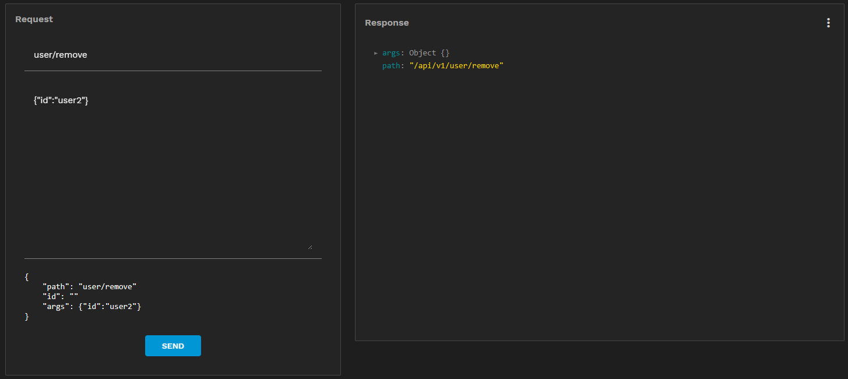Click the "args": {"id":"user2"} preview line
The image size is (848, 379).
(x=92, y=306)
